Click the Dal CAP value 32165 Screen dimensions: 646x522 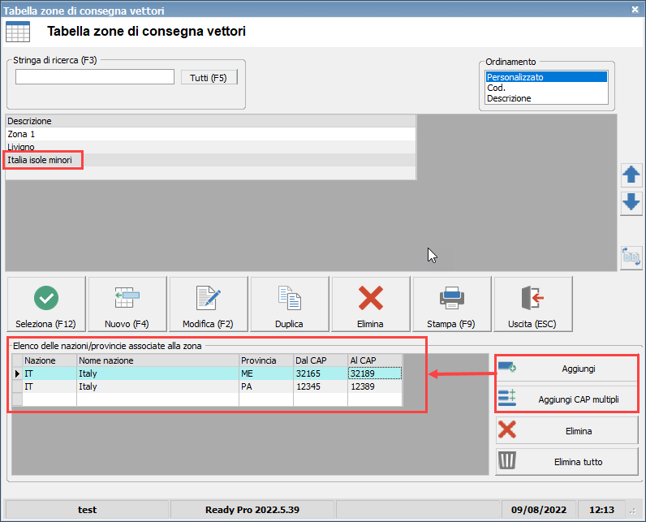tap(321, 373)
